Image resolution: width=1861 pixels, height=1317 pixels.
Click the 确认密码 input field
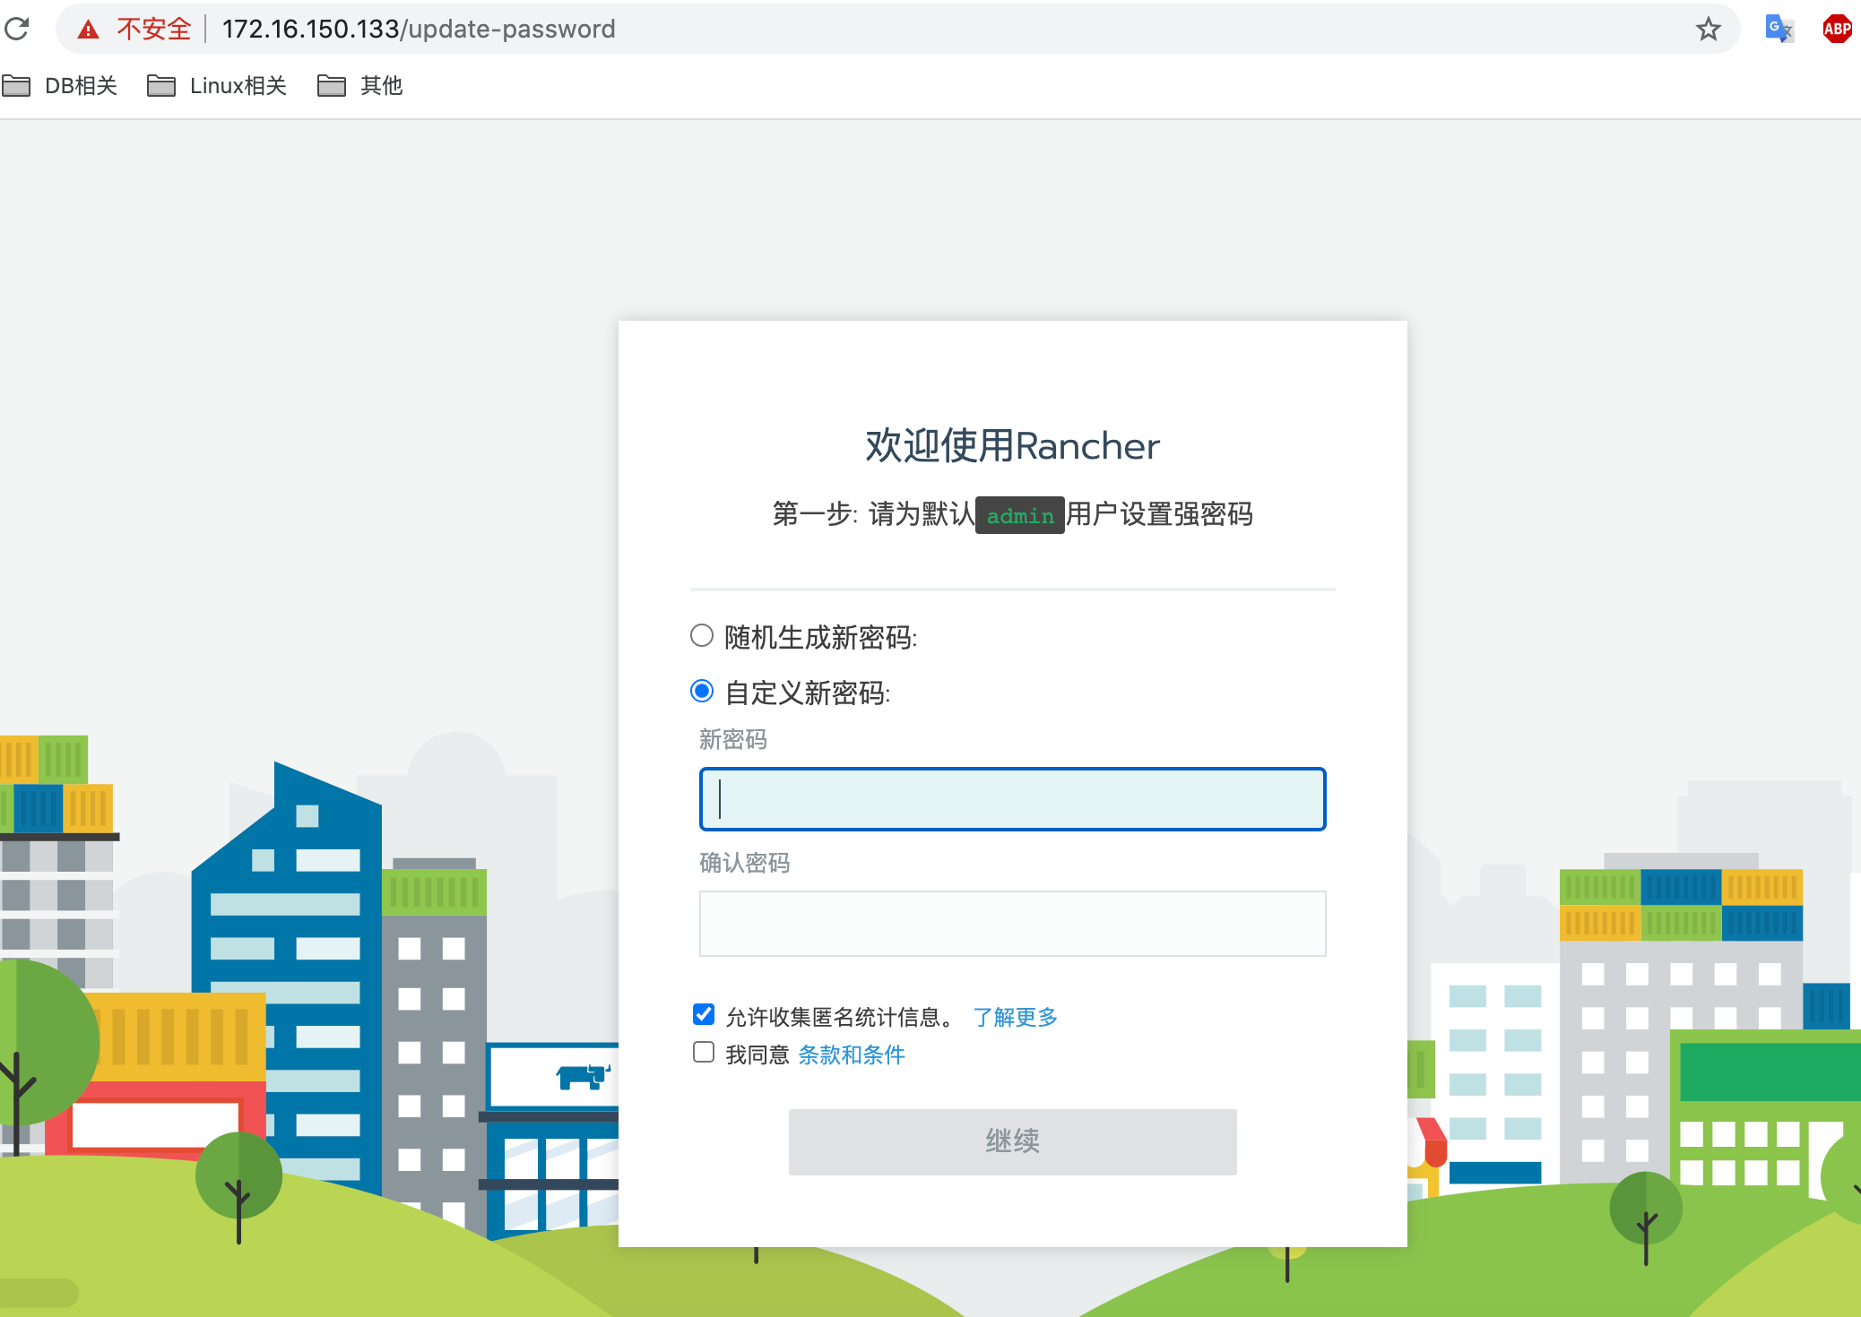(x=1012, y=923)
